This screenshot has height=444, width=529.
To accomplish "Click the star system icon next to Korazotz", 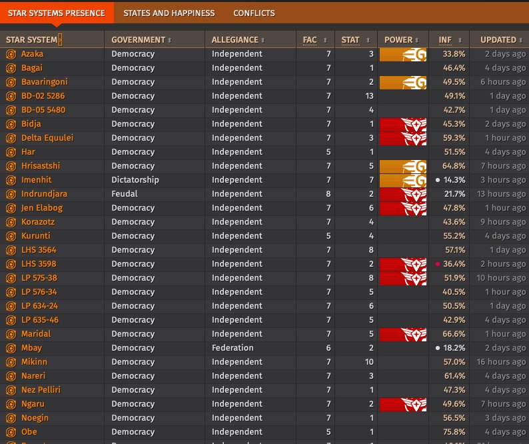I will coord(11,222).
